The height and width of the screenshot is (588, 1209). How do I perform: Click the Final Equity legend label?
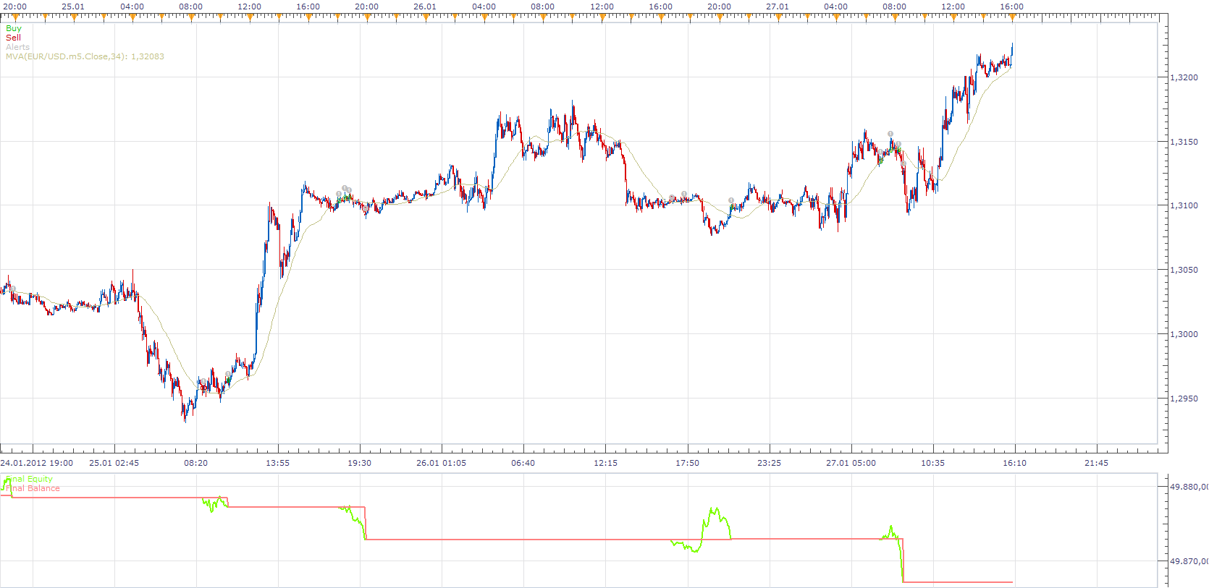click(x=29, y=479)
